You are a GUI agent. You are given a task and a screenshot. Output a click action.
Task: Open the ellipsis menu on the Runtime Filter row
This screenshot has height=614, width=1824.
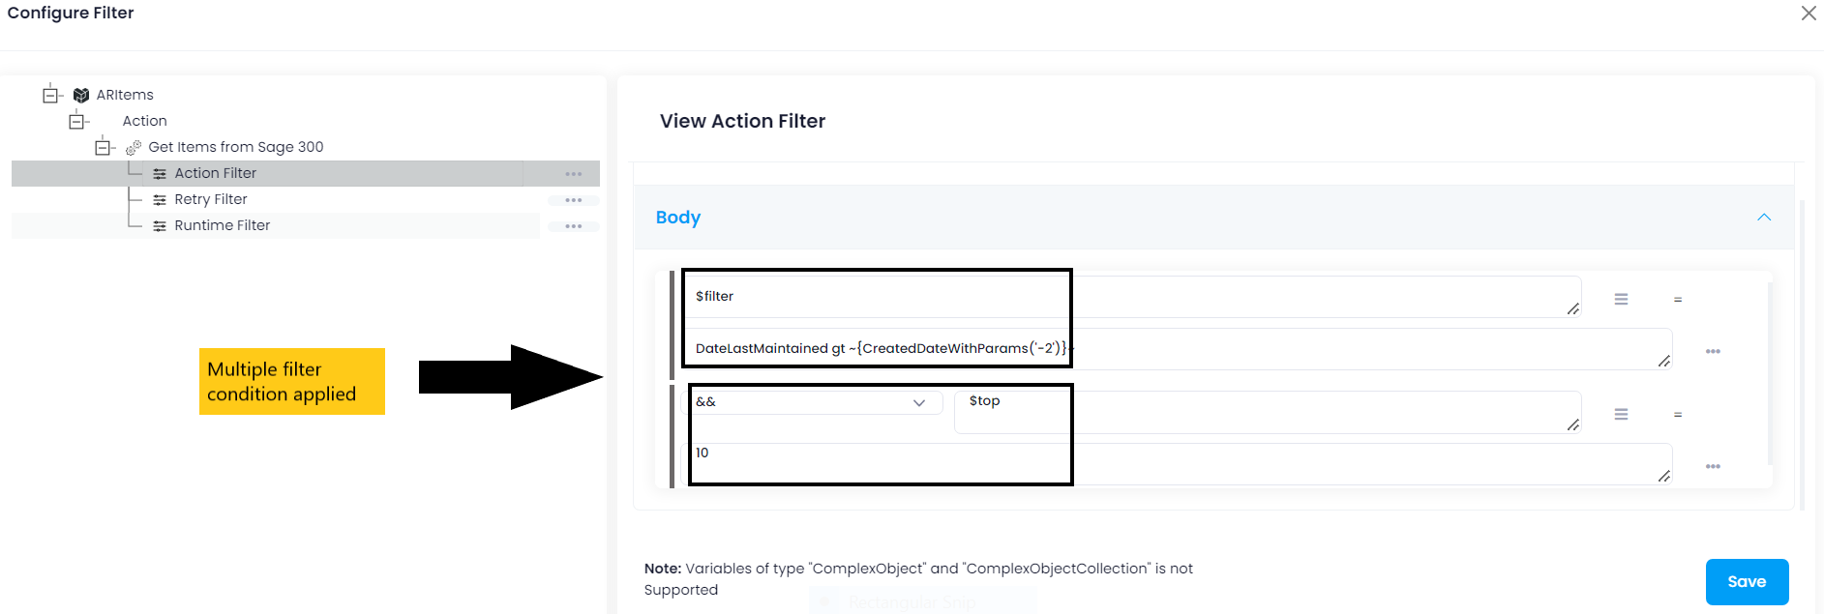[x=573, y=225]
